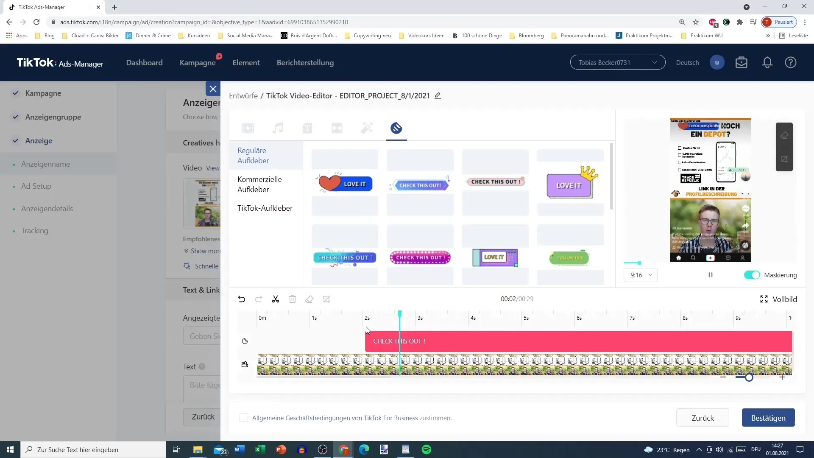Open Excel from the taskbar
814x458 pixels.
tap(260, 450)
